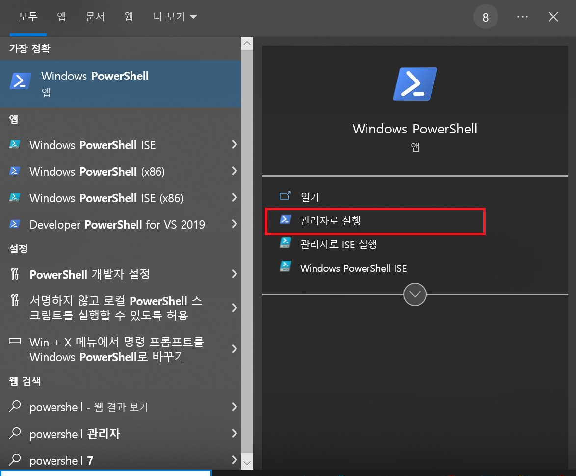Click settings icon beside 서명하지 않고 로컬 PowerShell

point(14,300)
